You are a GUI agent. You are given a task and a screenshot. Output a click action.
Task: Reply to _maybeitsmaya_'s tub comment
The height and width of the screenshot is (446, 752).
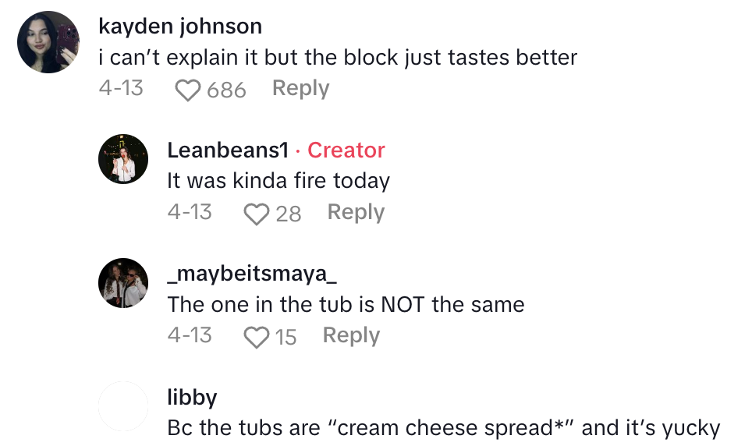pos(351,335)
